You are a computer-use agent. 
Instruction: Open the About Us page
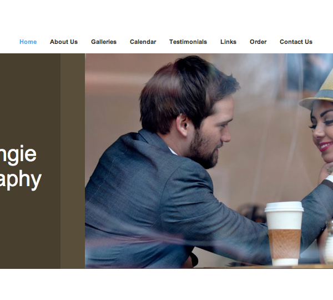coord(64,42)
